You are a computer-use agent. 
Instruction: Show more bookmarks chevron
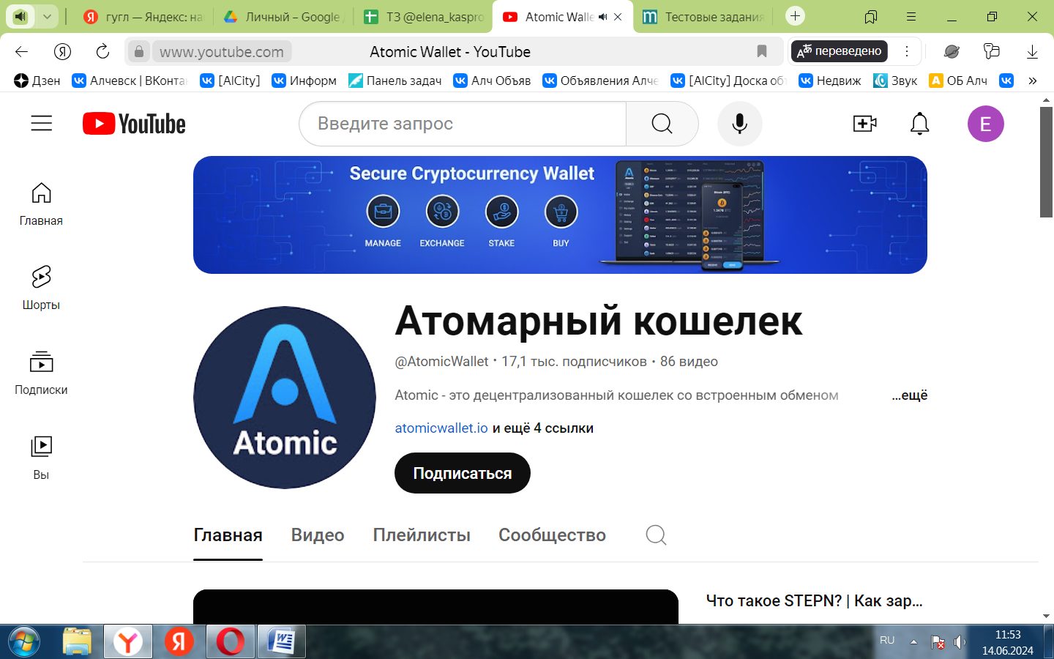(1032, 81)
